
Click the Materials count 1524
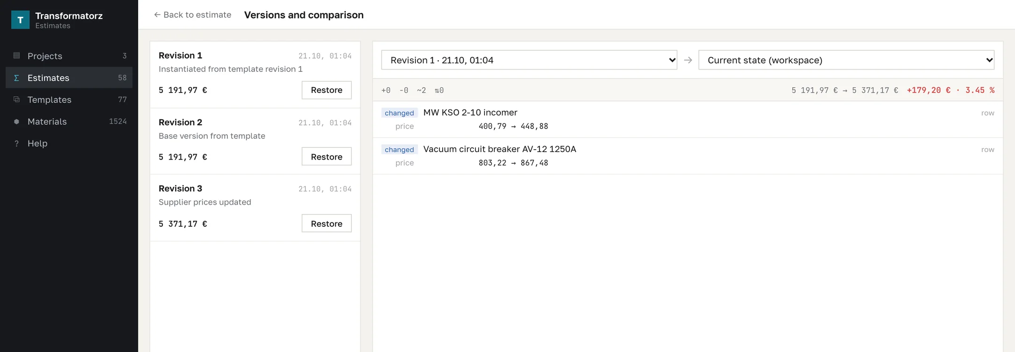[x=118, y=122]
